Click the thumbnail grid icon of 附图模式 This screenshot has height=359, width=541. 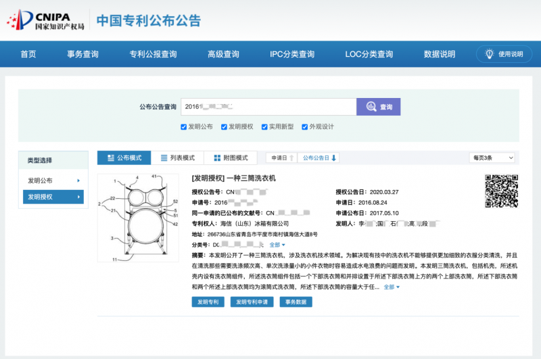coord(217,158)
